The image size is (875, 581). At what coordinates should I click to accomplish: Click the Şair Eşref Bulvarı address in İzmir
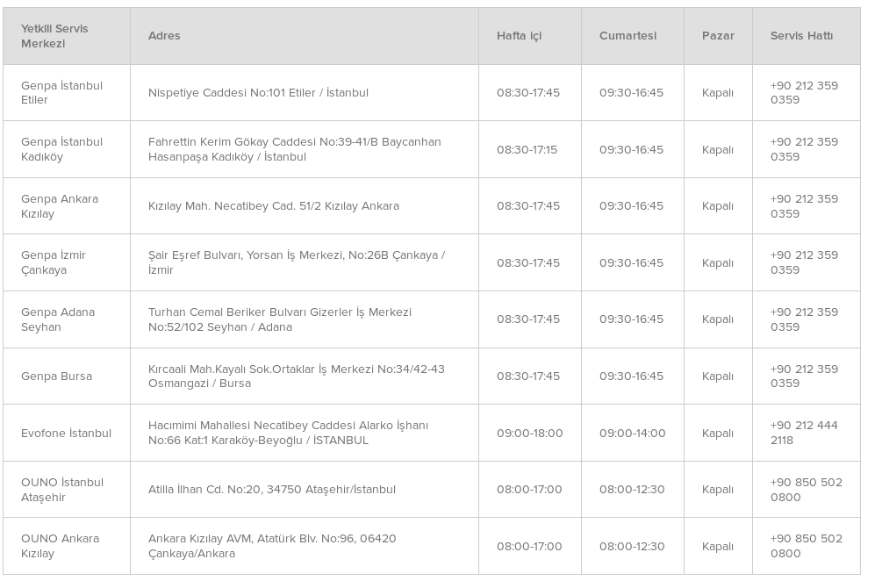(297, 262)
